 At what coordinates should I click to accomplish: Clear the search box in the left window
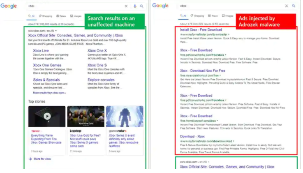pos(126,6)
